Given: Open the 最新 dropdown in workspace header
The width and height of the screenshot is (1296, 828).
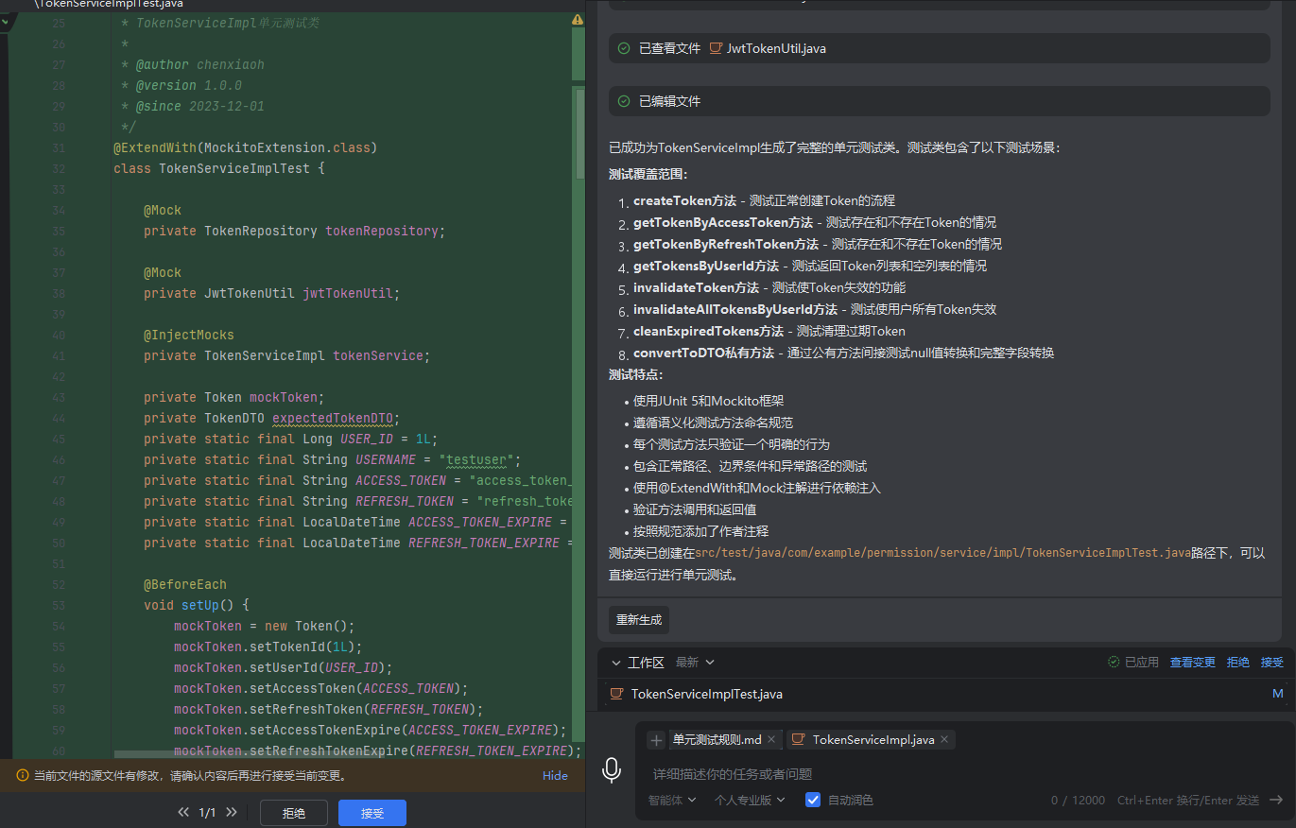Looking at the screenshot, I should click(x=695, y=663).
